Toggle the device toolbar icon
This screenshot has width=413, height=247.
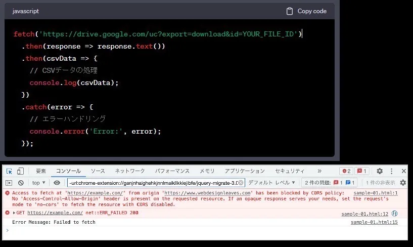click(x=21, y=171)
